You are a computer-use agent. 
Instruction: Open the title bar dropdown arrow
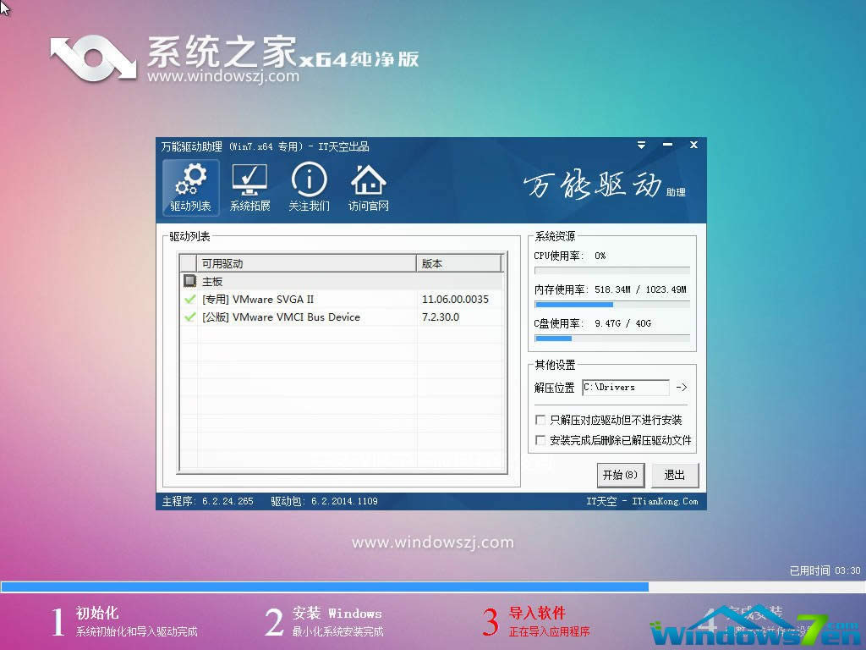click(x=641, y=145)
